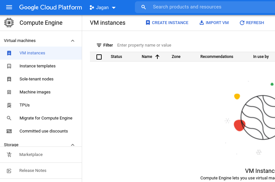Open the Jagan project selector dropdown arrow

tap(114, 8)
